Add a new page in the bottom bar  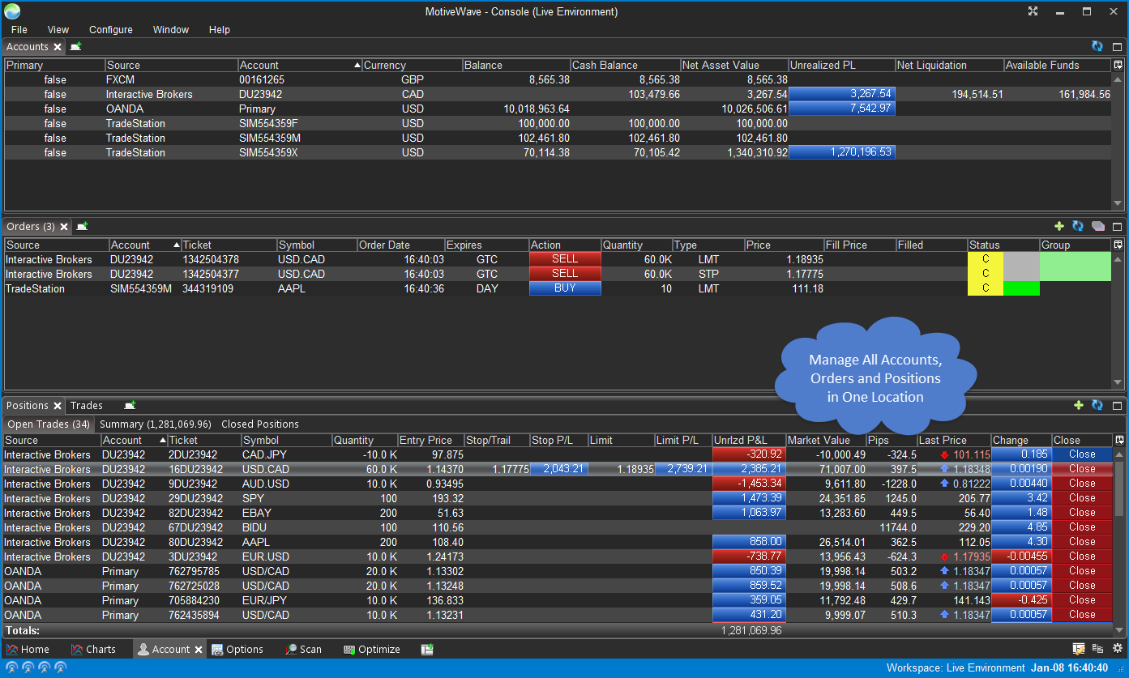tap(428, 649)
